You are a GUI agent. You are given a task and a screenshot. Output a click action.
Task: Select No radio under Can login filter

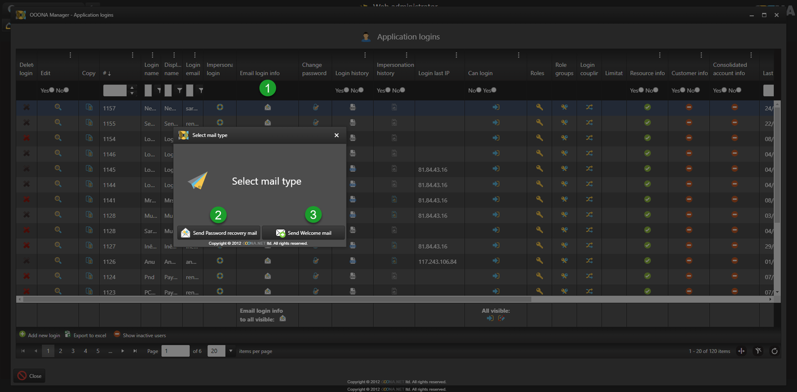point(479,90)
